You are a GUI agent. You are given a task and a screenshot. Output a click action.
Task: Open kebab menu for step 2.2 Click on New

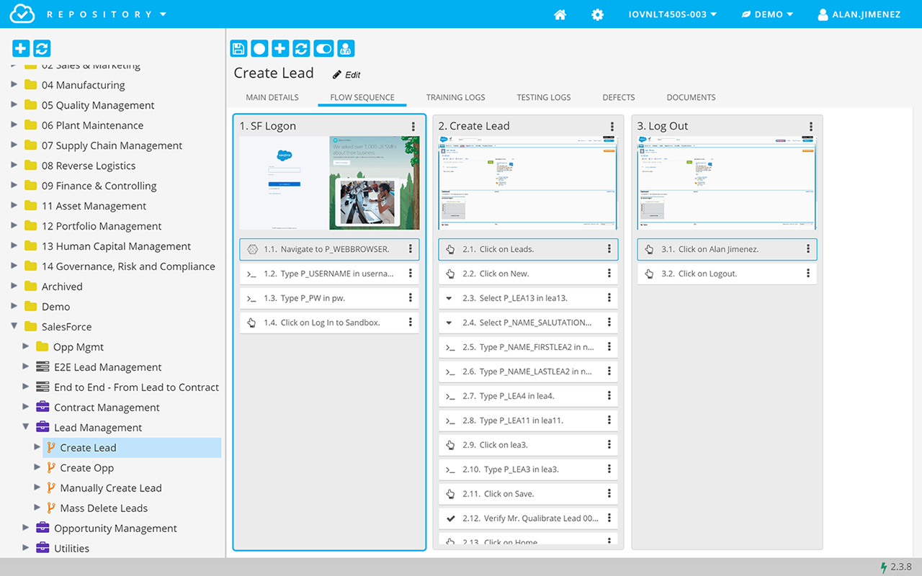[x=609, y=274]
